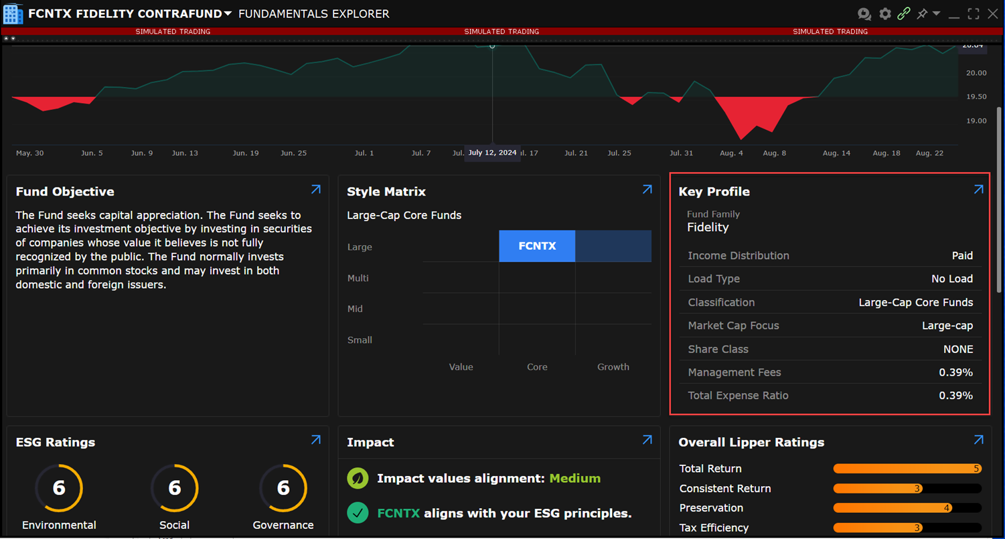Viewport: 1005px width, 539px height.
Task: Click the Market Cap Focus Large-cap value
Action: pos(947,326)
